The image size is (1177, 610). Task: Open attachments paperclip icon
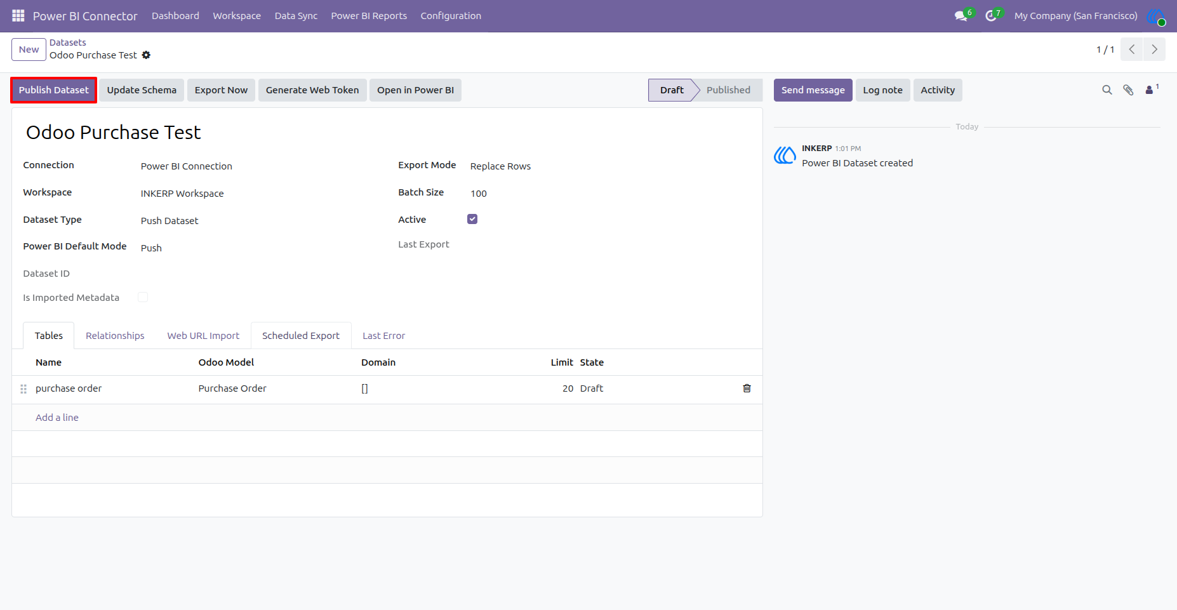click(1128, 90)
